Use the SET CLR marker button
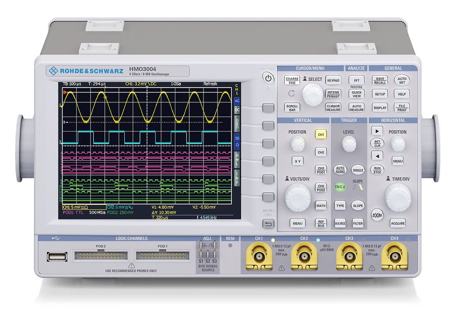The image size is (457, 315). 377,143
